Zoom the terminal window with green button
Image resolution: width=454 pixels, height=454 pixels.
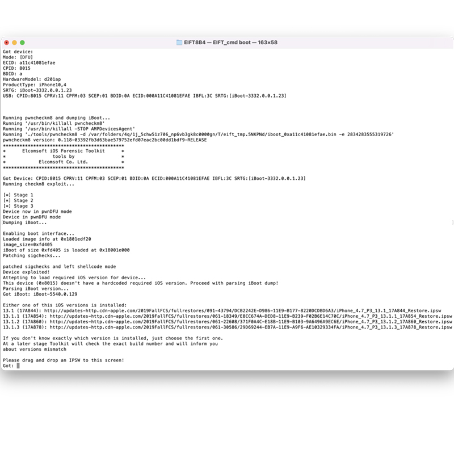22,43
